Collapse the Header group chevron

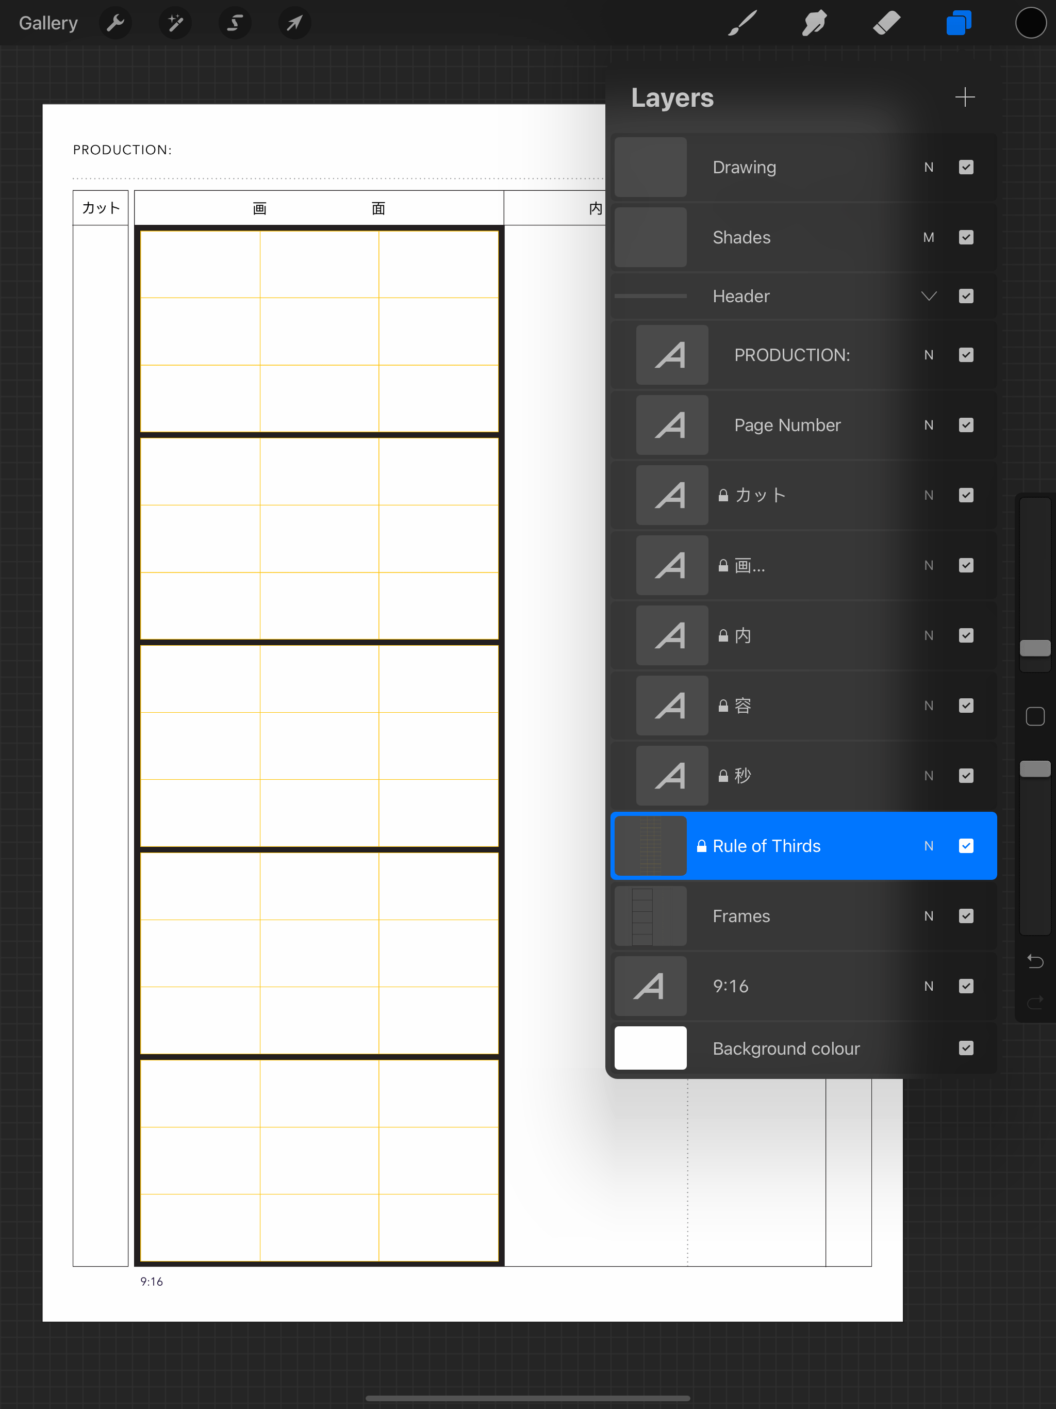tap(929, 296)
